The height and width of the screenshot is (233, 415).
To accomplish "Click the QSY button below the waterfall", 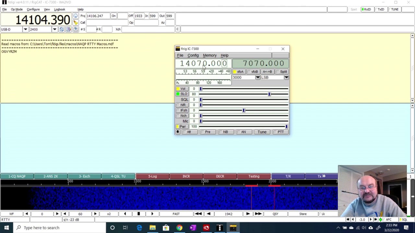I will [x=275, y=214].
